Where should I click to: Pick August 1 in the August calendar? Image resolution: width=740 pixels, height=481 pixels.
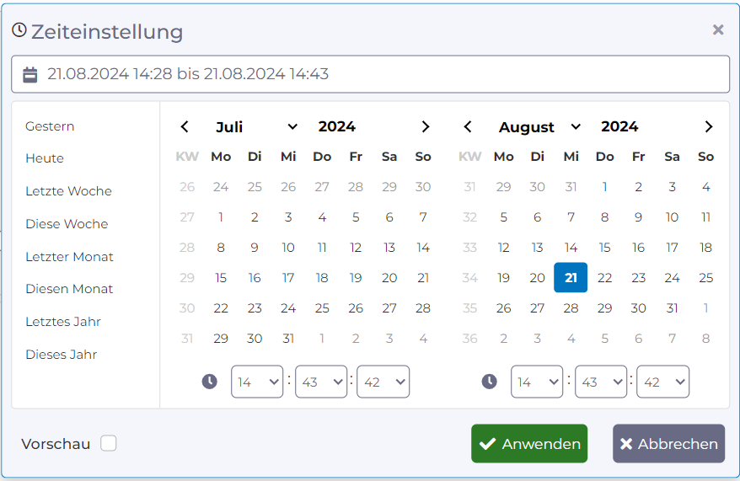[604, 187]
